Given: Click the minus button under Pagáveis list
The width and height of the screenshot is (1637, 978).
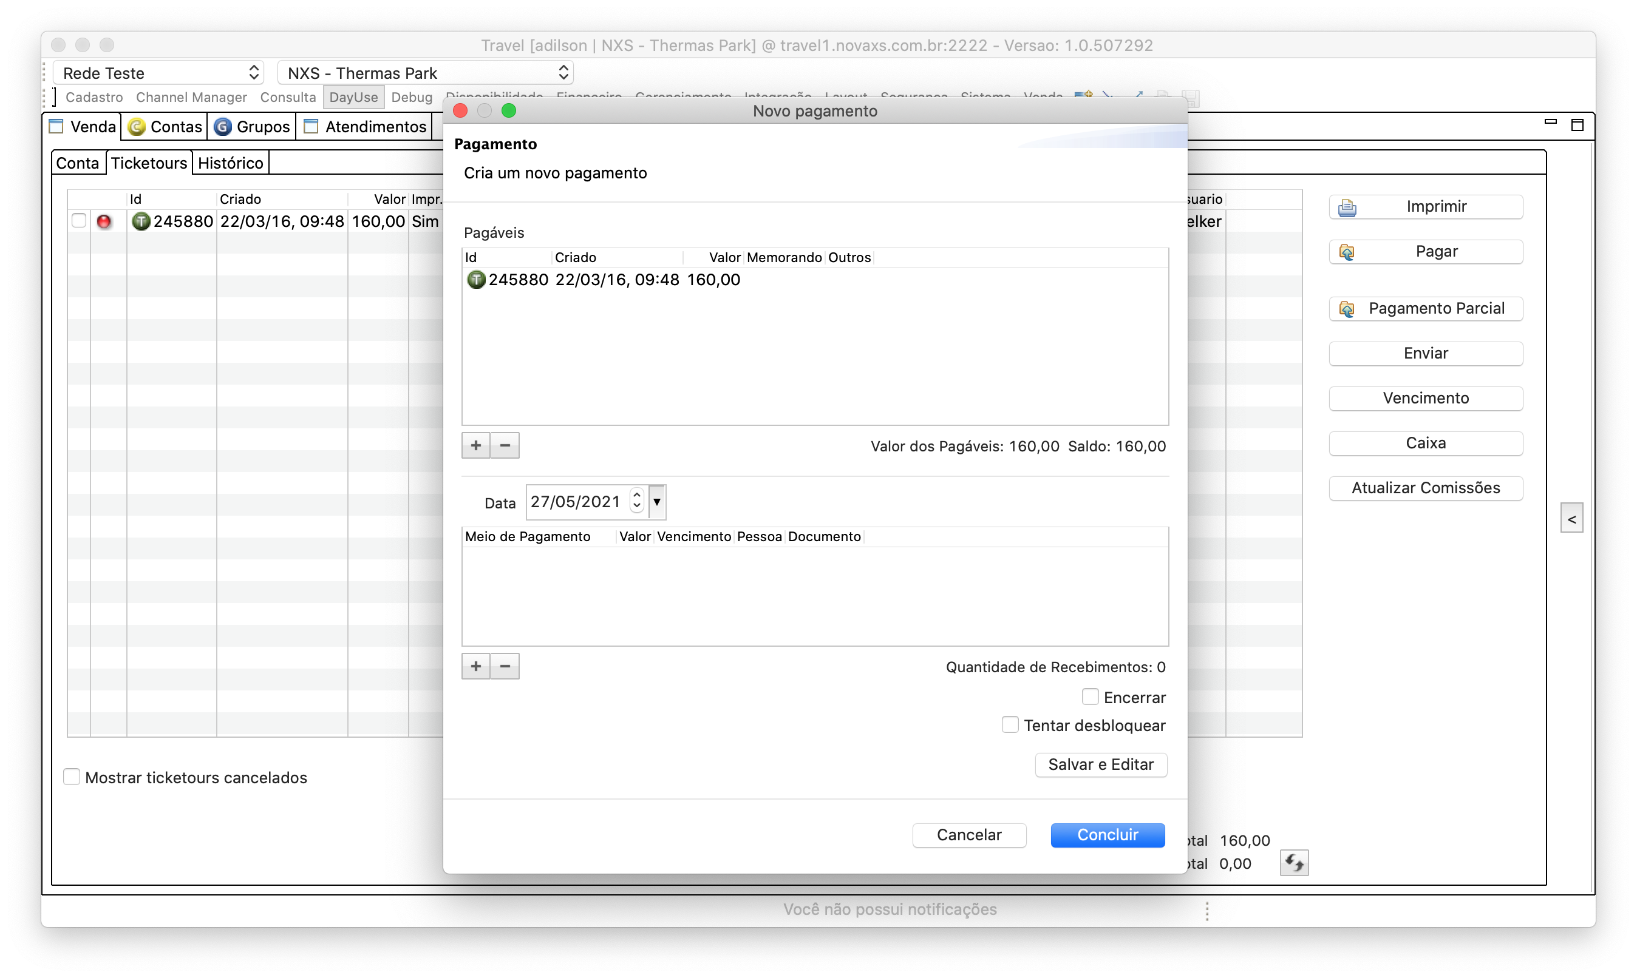Looking at the screenshot, I should point(505,445).
